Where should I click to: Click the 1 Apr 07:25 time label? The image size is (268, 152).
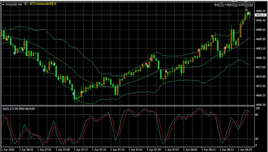[99, 150]
